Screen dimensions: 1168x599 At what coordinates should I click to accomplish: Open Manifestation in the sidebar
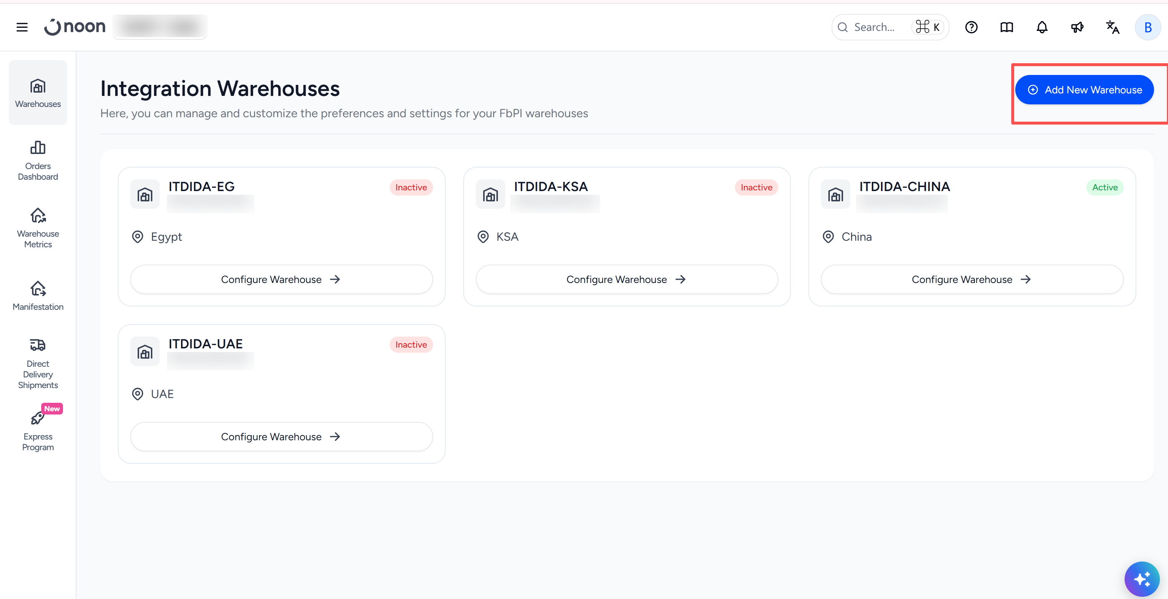pyautogui.click(x=38, y=296)
